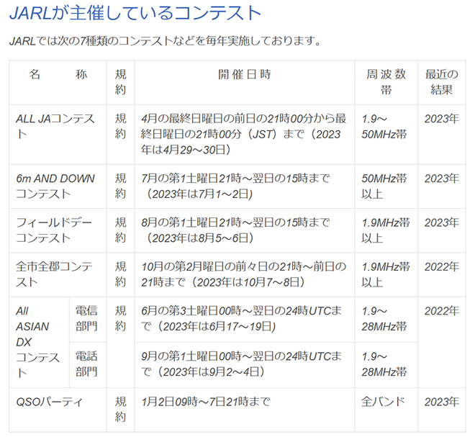Click QSOパーティ date 1月2日09時～7日21時まで
Screen dimensions: 475x437
point(206,402)
